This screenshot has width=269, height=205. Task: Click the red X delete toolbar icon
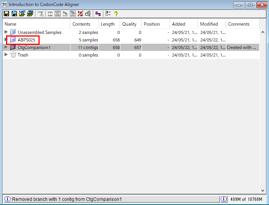80,14
